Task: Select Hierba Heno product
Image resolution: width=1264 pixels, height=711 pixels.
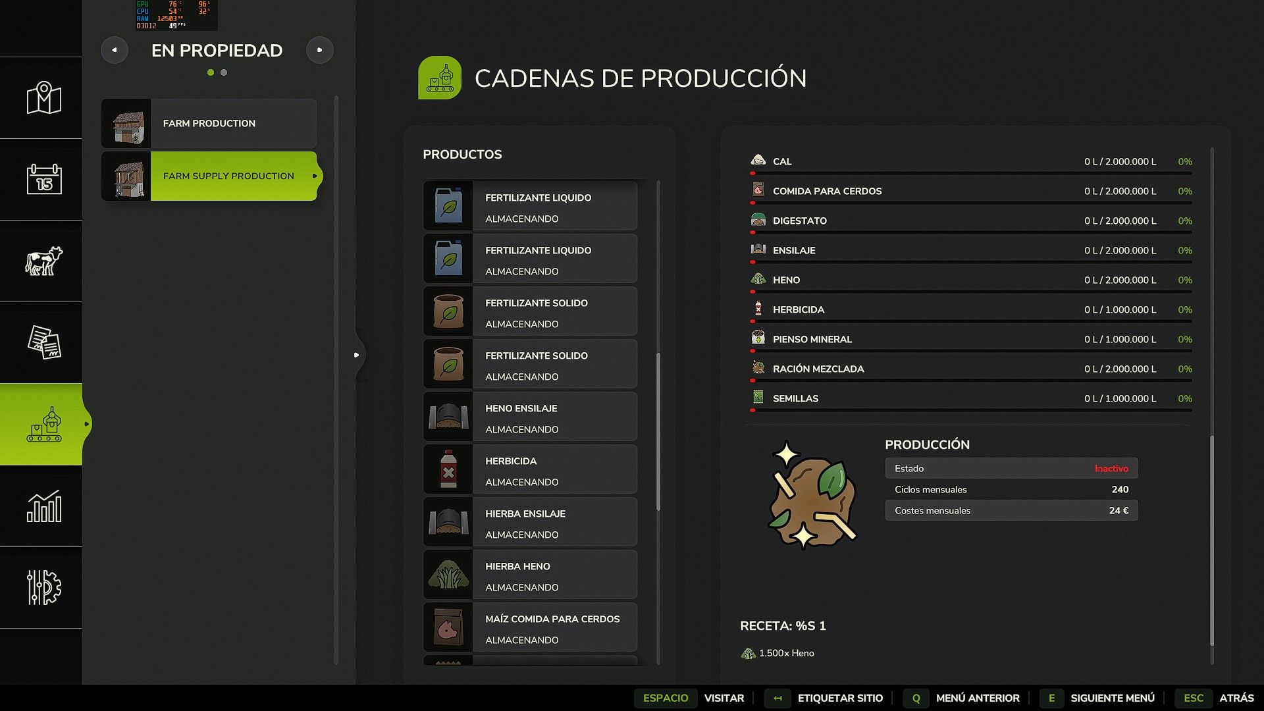Action: 531,575
